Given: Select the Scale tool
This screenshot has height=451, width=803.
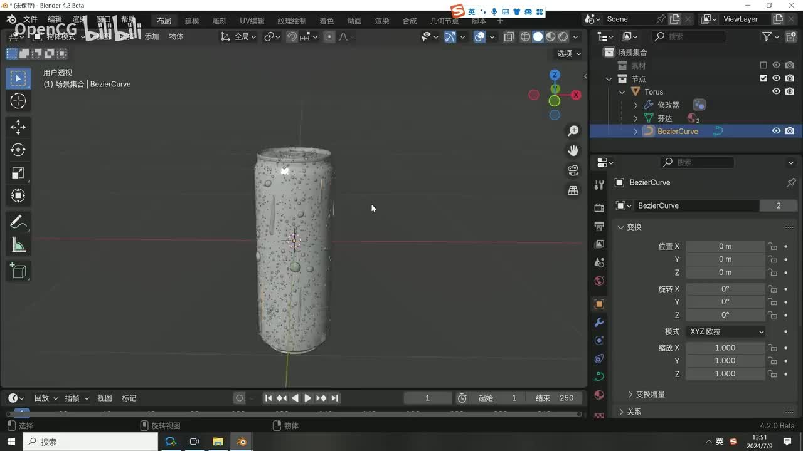Looking at the screenshot, I should click(18, 173).
